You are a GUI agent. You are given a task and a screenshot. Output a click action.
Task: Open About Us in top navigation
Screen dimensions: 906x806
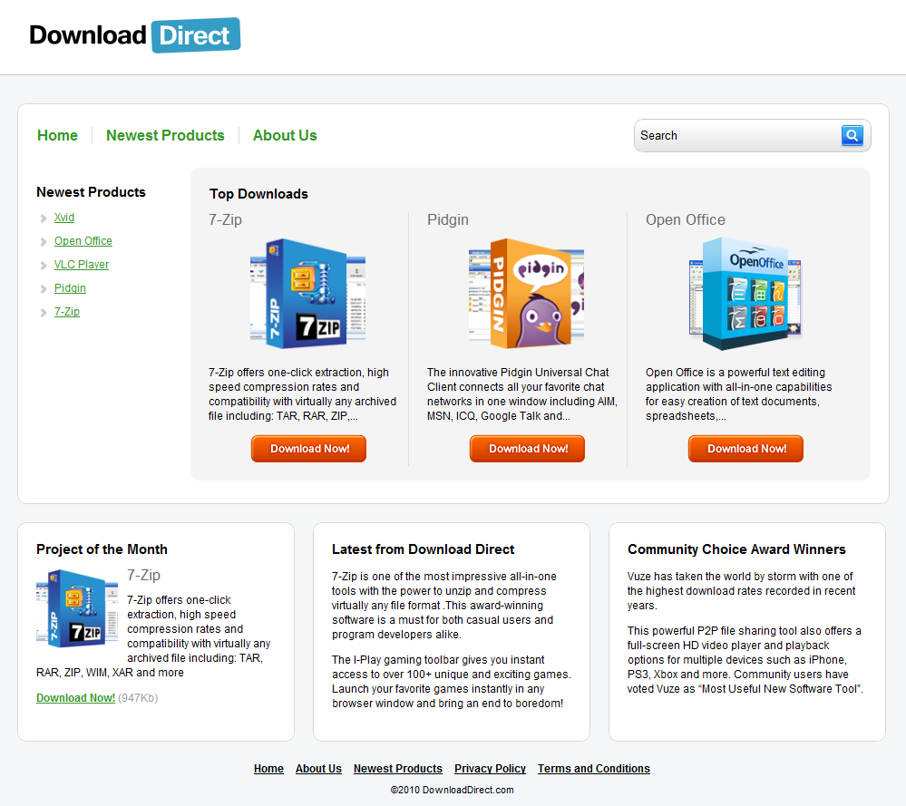click(x=285, y=135)
